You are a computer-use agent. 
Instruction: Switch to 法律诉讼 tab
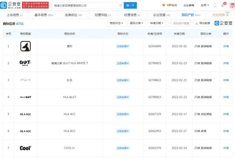pos(73,15)
